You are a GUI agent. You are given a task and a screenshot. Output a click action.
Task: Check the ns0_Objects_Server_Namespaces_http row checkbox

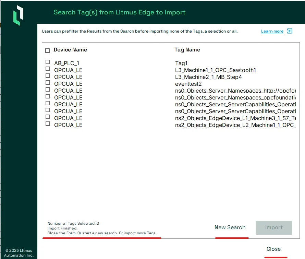48,90
